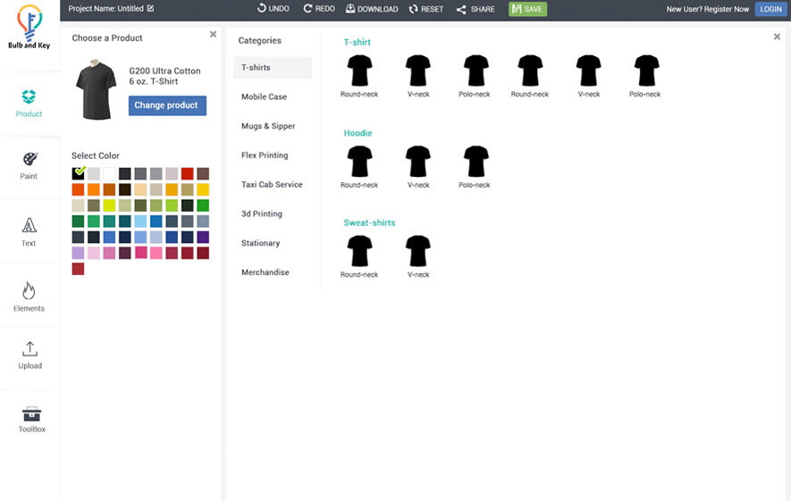The width and height of the screenshot is (791, 501).
Task: Open the Mugs & Sipper category
Action: pos(268,126)
